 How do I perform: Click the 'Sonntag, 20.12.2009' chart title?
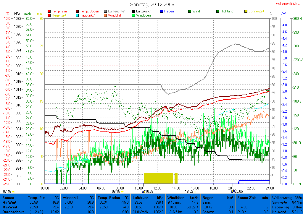pos(152,4)
